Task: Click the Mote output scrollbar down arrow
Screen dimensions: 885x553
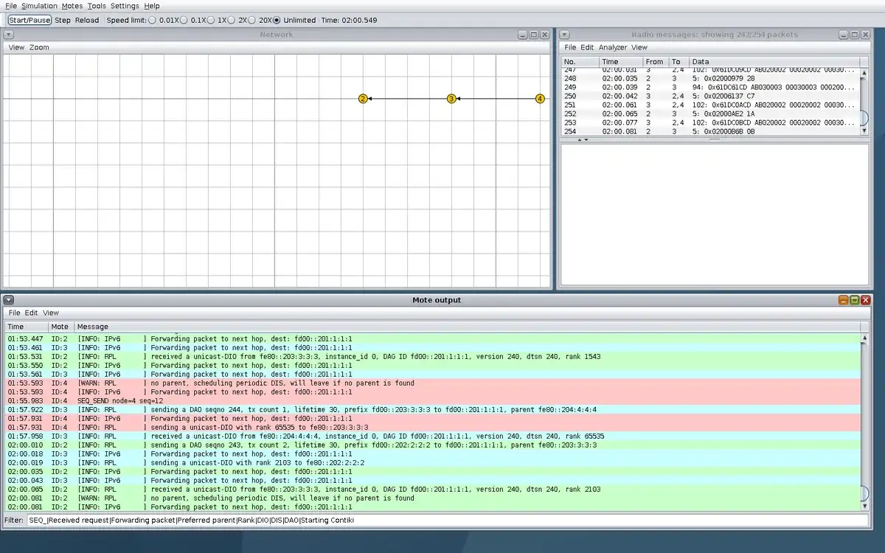Action: pos(865,506)
